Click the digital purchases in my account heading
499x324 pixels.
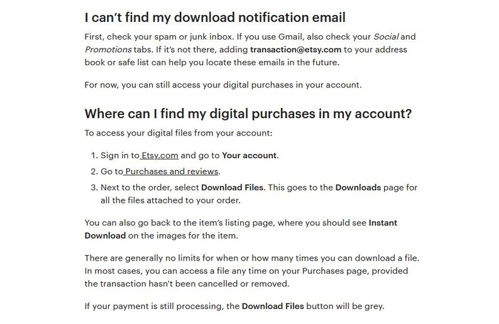click(248, 114)
